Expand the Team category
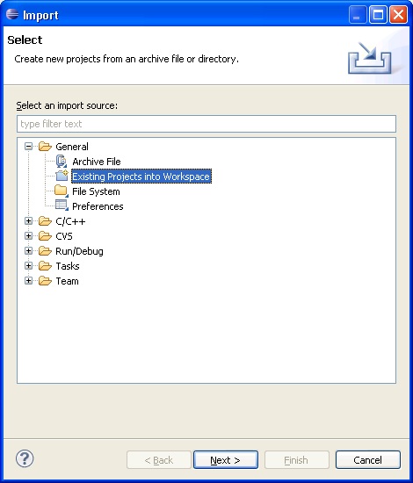 [x=28, y=281]
